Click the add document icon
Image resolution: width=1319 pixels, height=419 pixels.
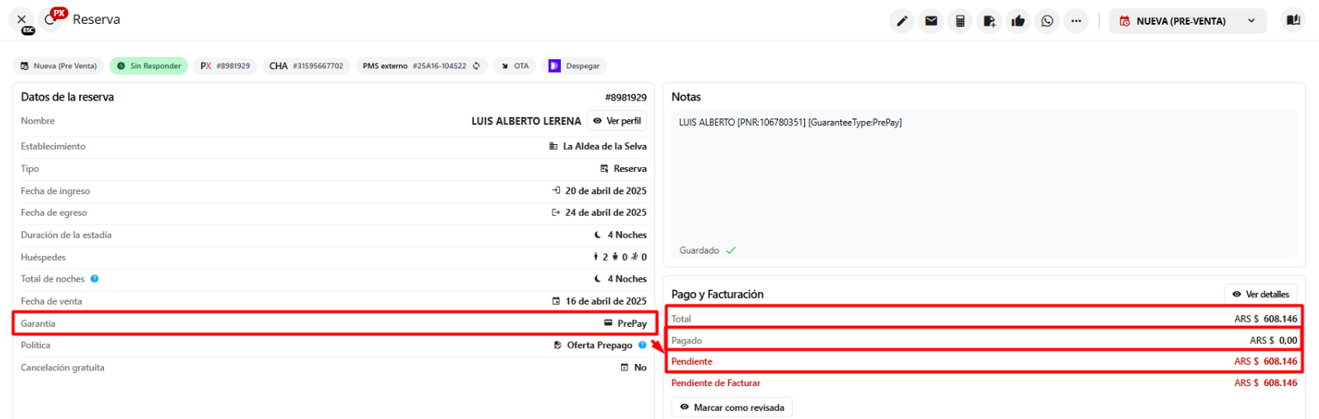click(989, 21)
